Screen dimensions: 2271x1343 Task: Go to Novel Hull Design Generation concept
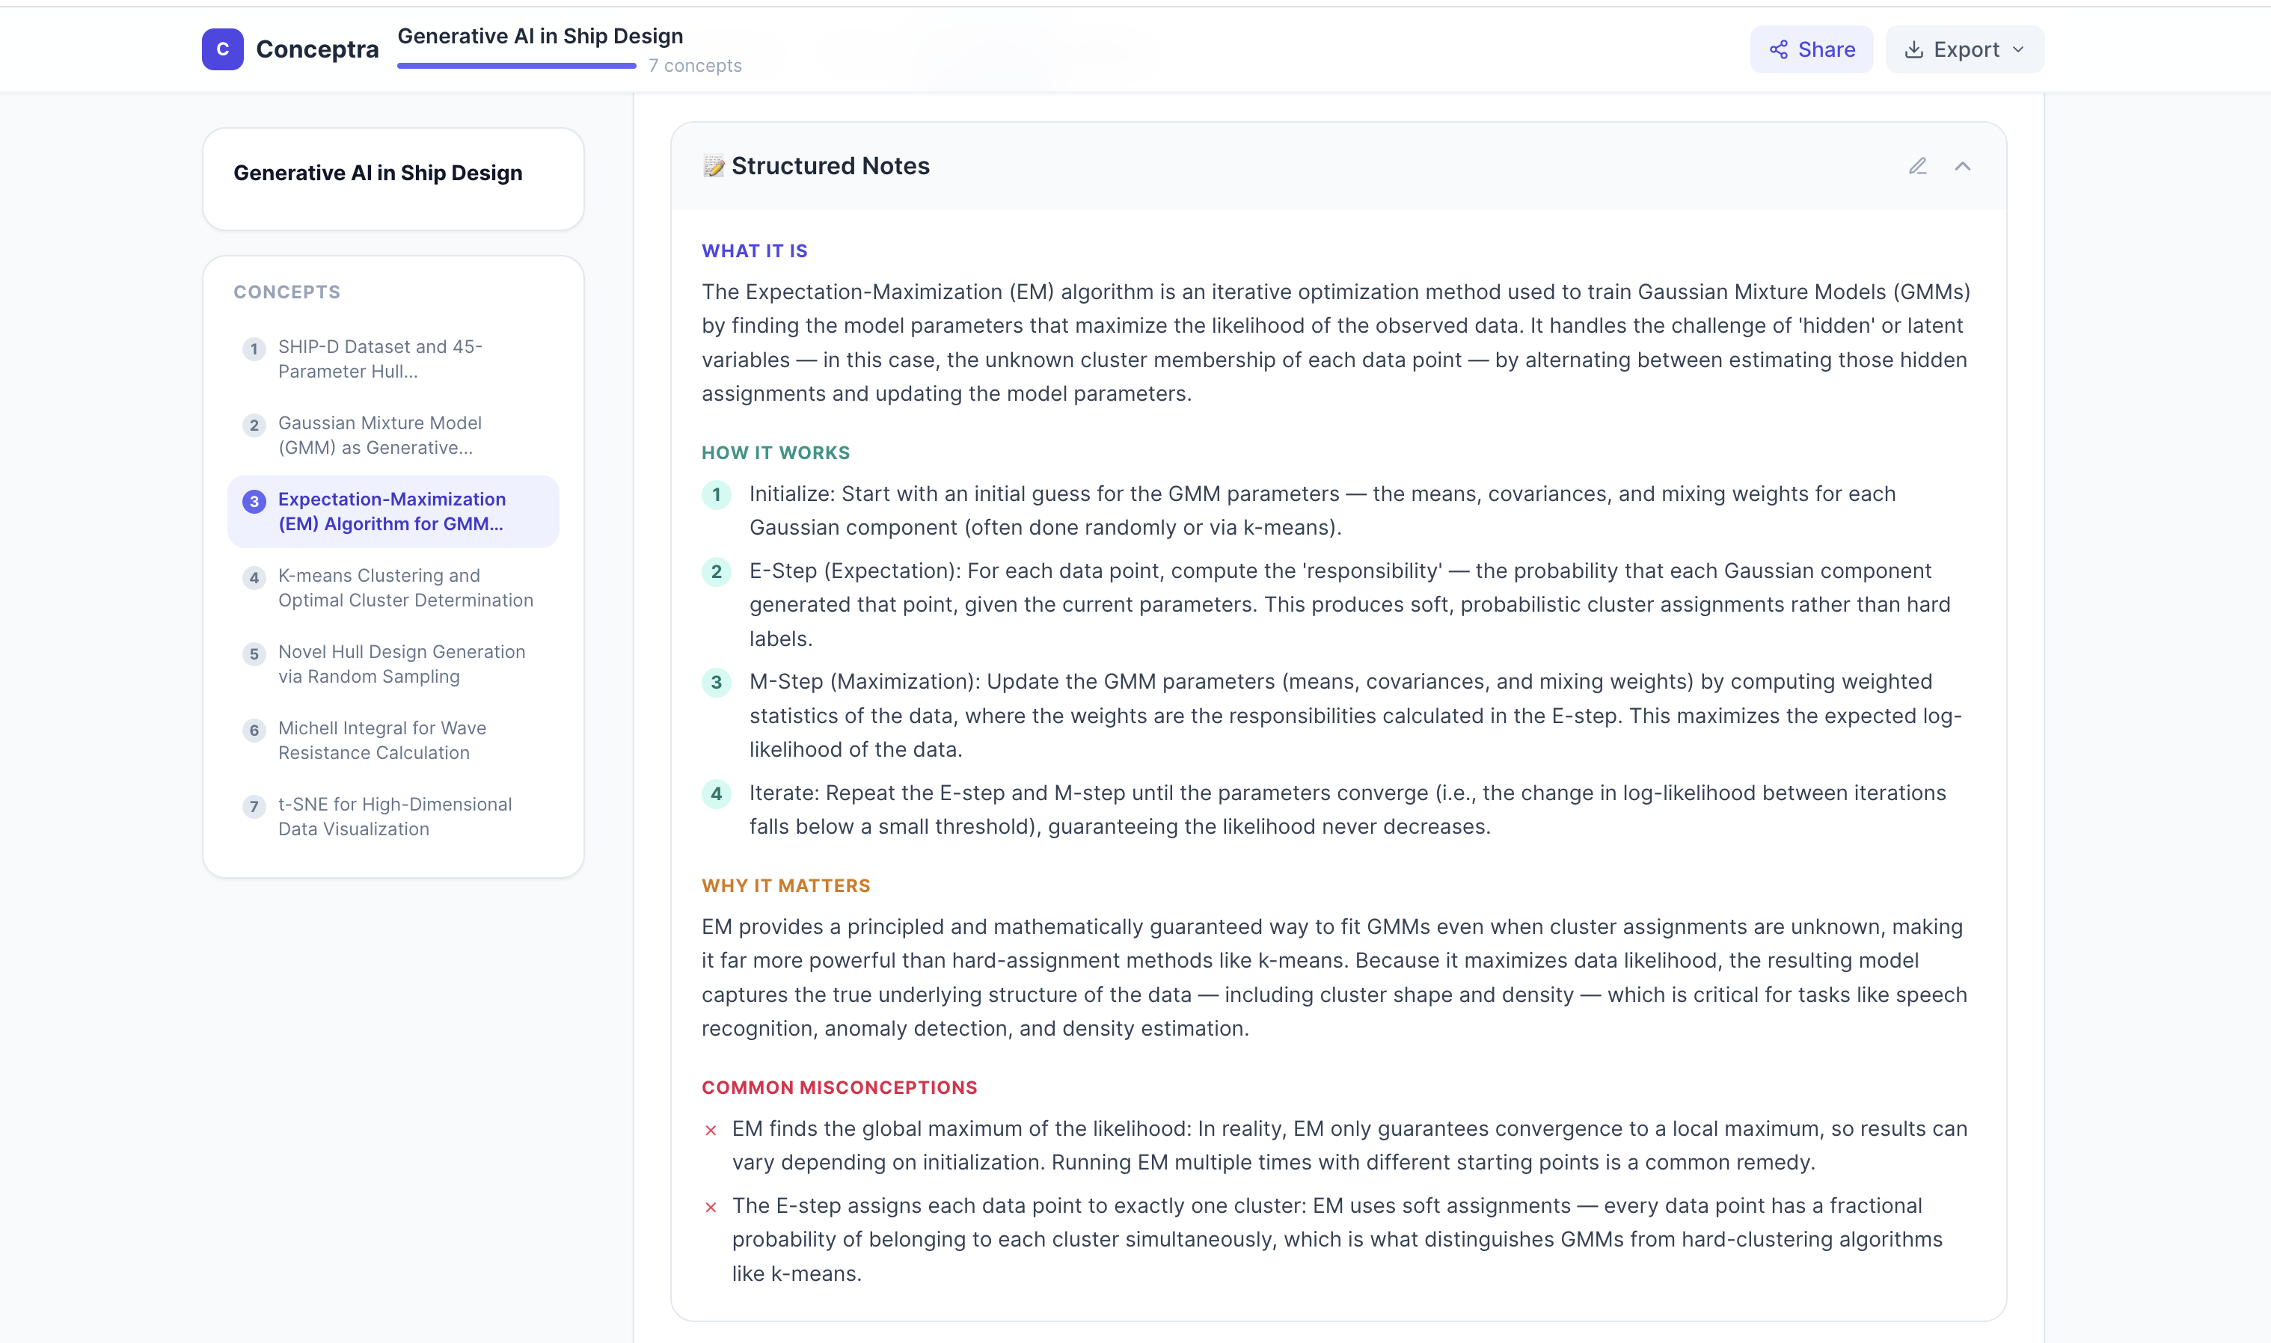tap(392, 664)
